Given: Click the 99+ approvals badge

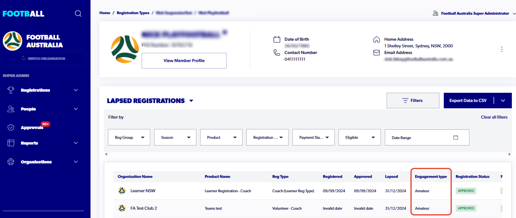Looking at the screenshot, I should (x=46, y=124).
